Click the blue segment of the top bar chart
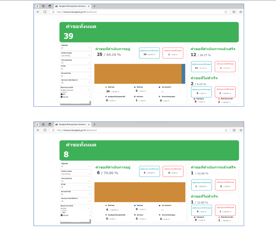The height and width of the screenshot is (230, 276). [183, 73]
